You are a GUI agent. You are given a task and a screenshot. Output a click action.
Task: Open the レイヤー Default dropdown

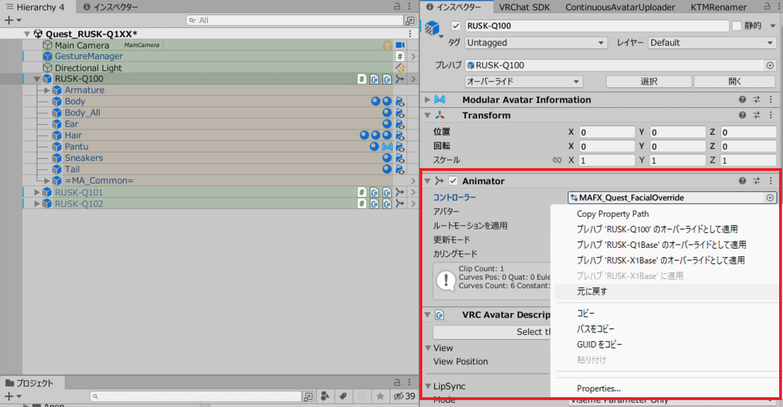(x=712, y=43)
